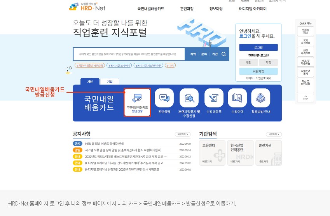Image resolution: width=330 pixels, height=216 pixels.
Task: Choose 개인 simple-auth login
Action: [248, 62]
